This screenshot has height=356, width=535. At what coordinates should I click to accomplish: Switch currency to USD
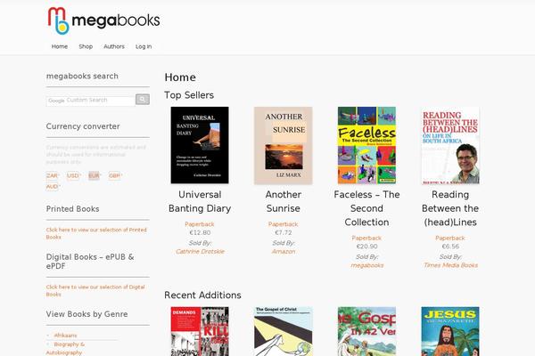[x=73, y=176]
